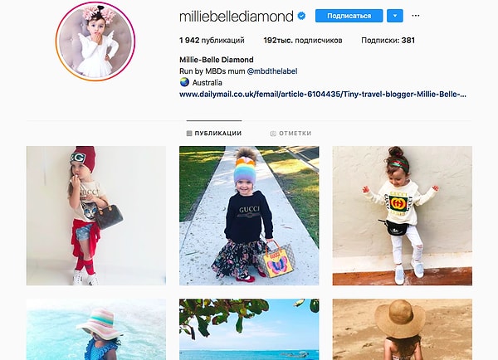Click the globe emoji before Australia
The height and width of the screenshot is (360, 498).
coord(184,82)
